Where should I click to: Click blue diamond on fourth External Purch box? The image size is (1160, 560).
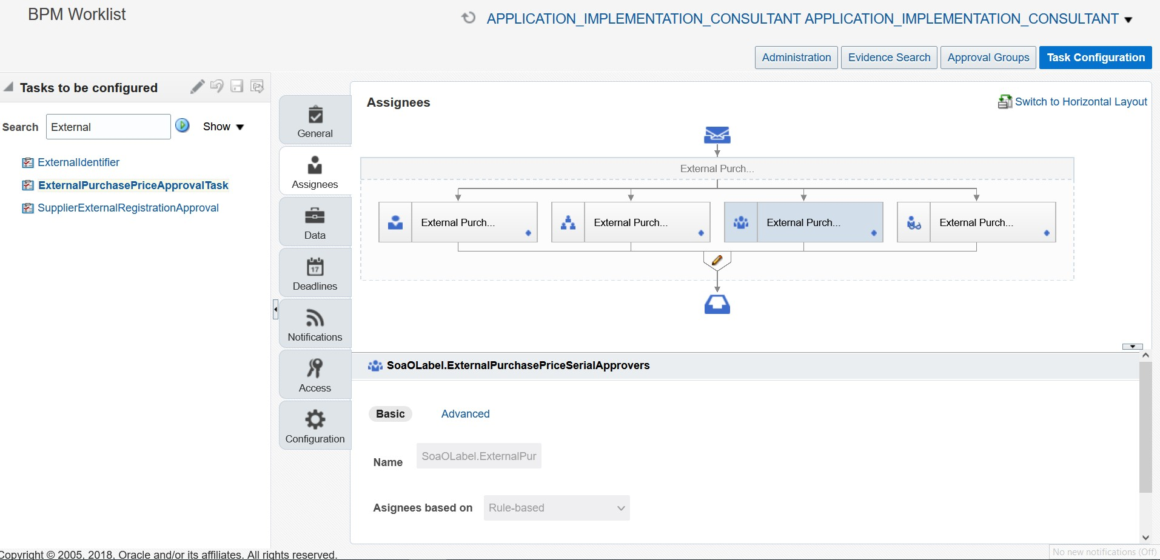[x=1047, y=233]
